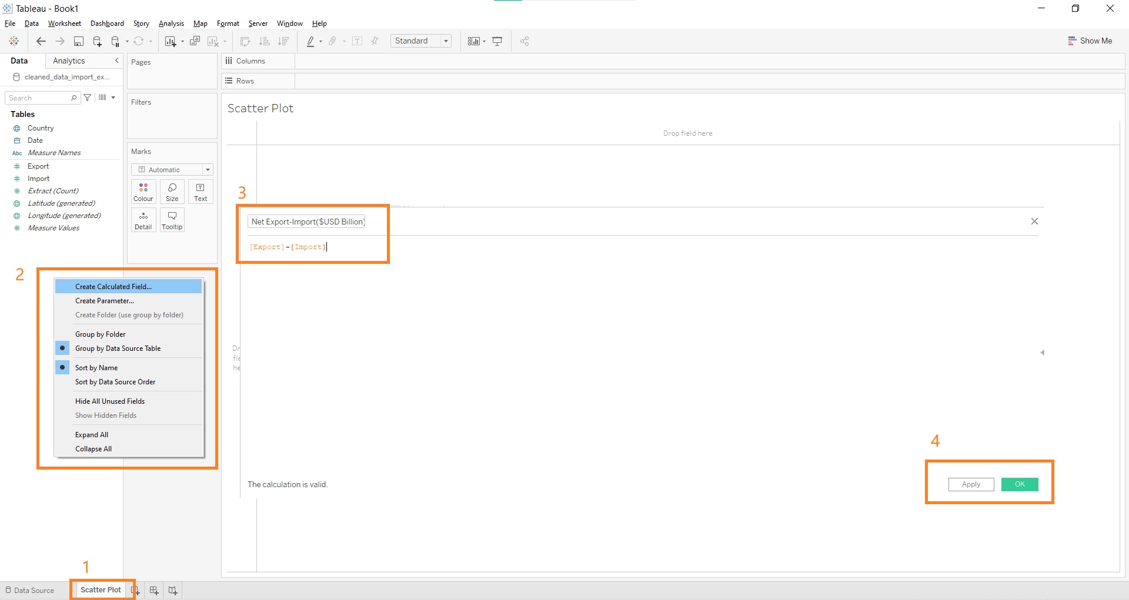Click the New Dashboard icon at bottom
This screenshot has height=600, width=1129.
tap(154, 591)
